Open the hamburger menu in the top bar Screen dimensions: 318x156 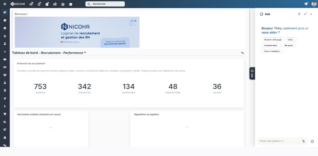[x=5, y=4]
